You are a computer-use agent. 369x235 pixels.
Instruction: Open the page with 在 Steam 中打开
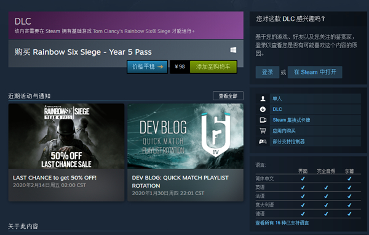315,72
